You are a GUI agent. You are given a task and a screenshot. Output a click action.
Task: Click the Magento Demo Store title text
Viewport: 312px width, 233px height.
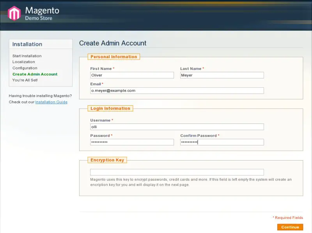coord(42,14)
